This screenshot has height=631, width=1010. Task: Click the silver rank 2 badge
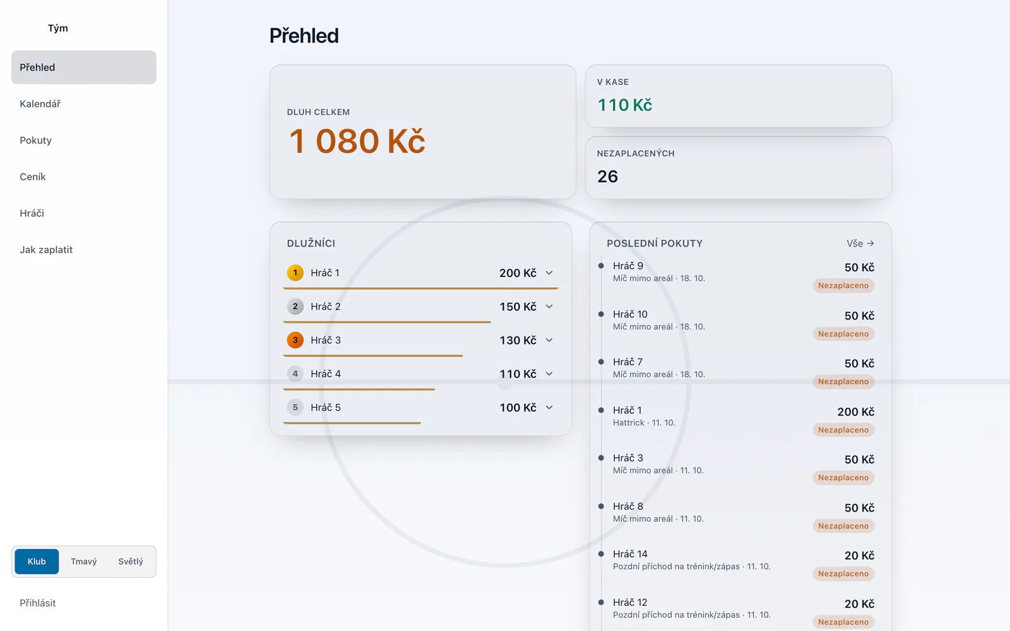click(x=295, y=307)
